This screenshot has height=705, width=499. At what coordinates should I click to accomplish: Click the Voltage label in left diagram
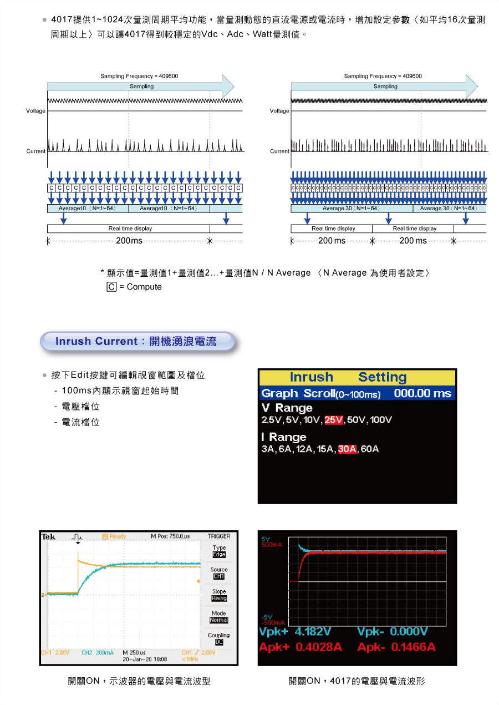[x=35, y=111]
